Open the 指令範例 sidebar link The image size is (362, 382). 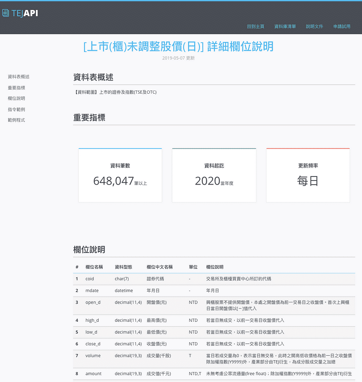(x=16, y=110)
